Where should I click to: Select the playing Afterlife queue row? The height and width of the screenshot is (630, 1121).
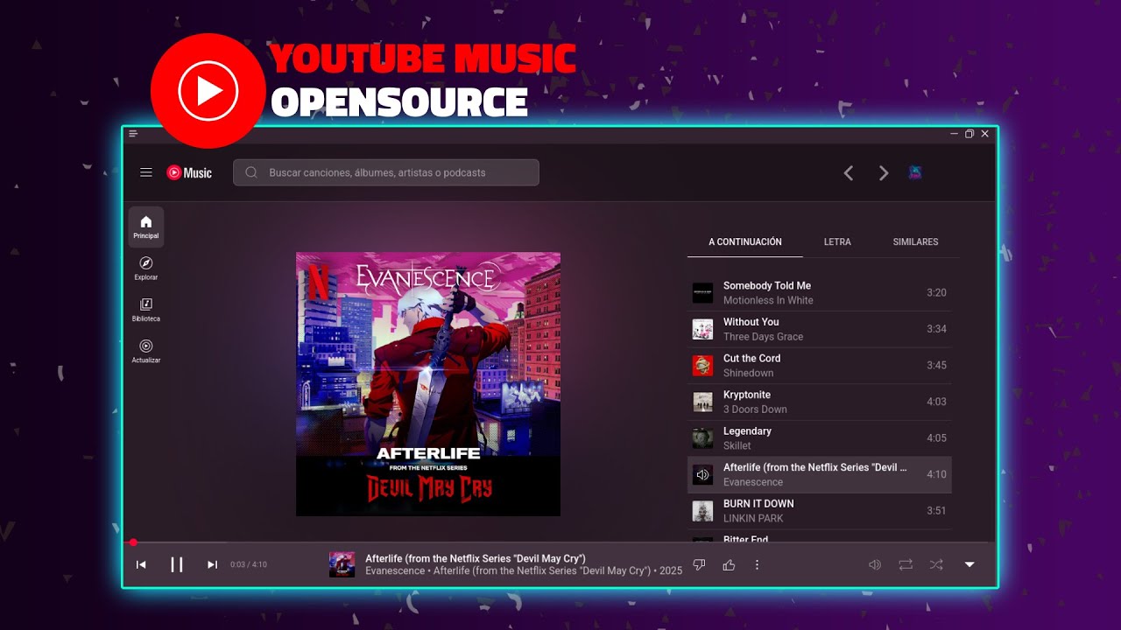(819, 474)
